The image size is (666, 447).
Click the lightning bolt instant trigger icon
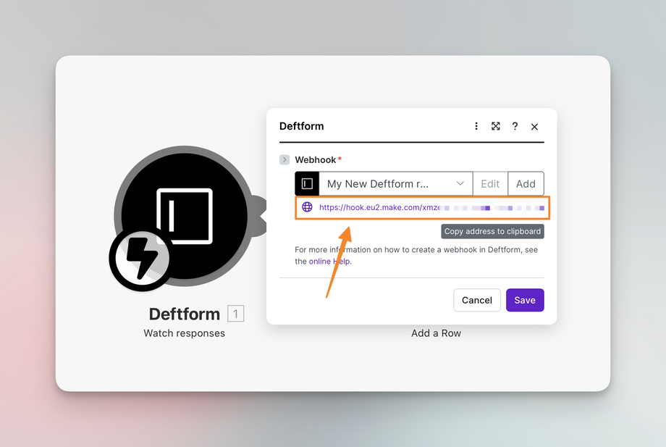142,259
